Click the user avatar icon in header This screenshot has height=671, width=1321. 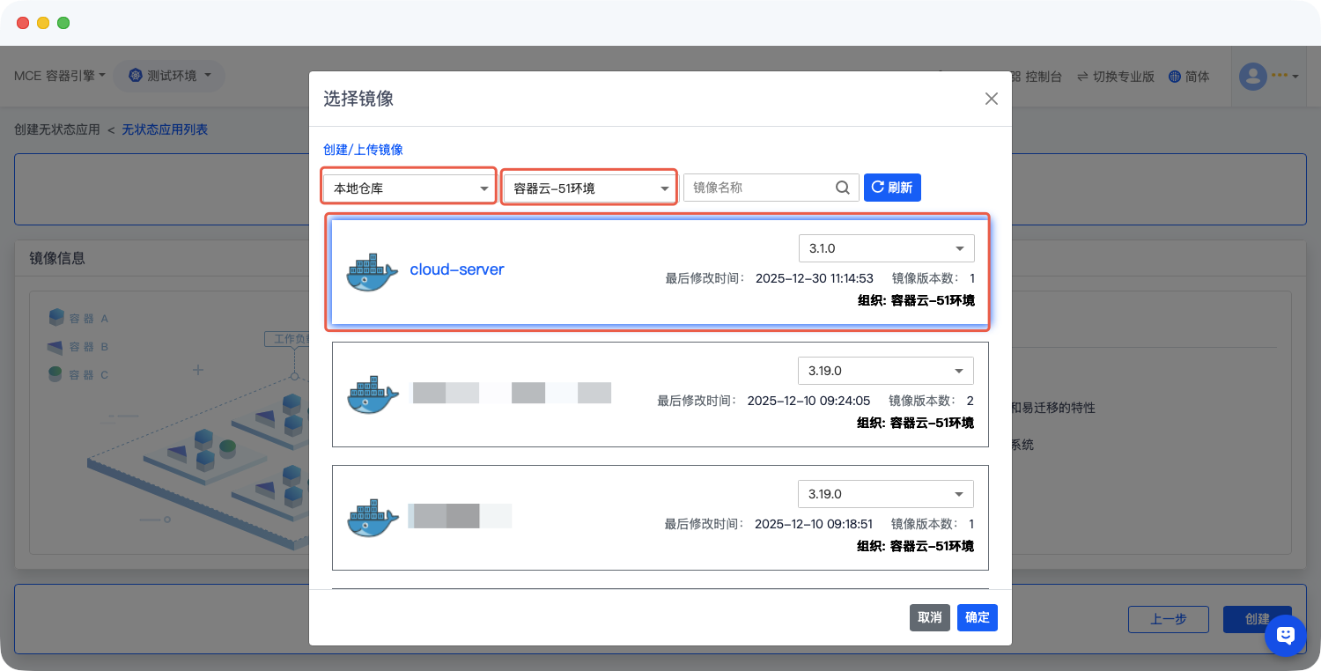(1252, 77)
